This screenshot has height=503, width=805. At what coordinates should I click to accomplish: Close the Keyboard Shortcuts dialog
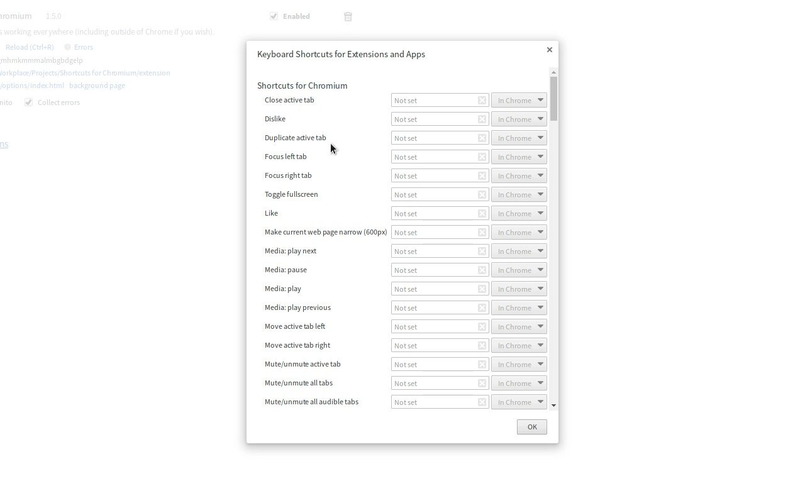click(x=549, y=50)
